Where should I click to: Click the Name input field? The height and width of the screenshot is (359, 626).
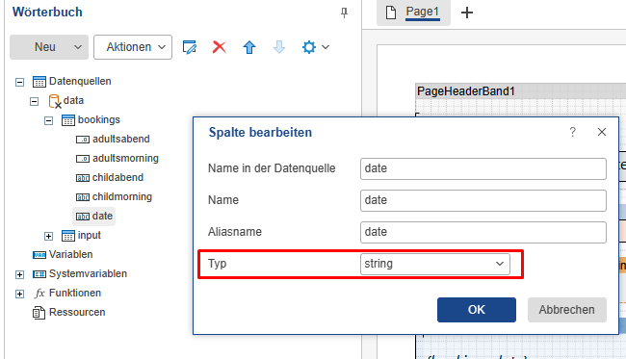[483, 200]
